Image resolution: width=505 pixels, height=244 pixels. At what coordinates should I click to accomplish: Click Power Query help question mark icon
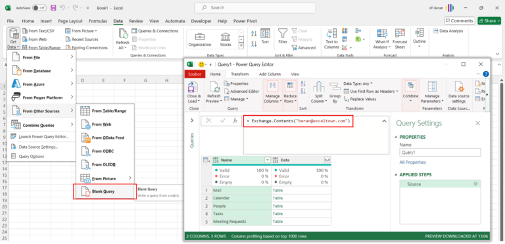[486, 74]
